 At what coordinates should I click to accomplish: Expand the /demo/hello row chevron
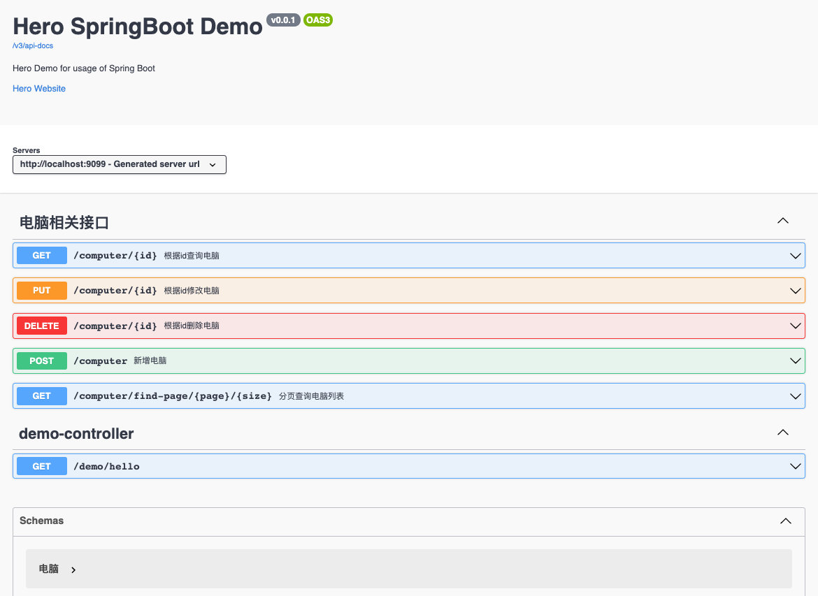pos(795,466)
